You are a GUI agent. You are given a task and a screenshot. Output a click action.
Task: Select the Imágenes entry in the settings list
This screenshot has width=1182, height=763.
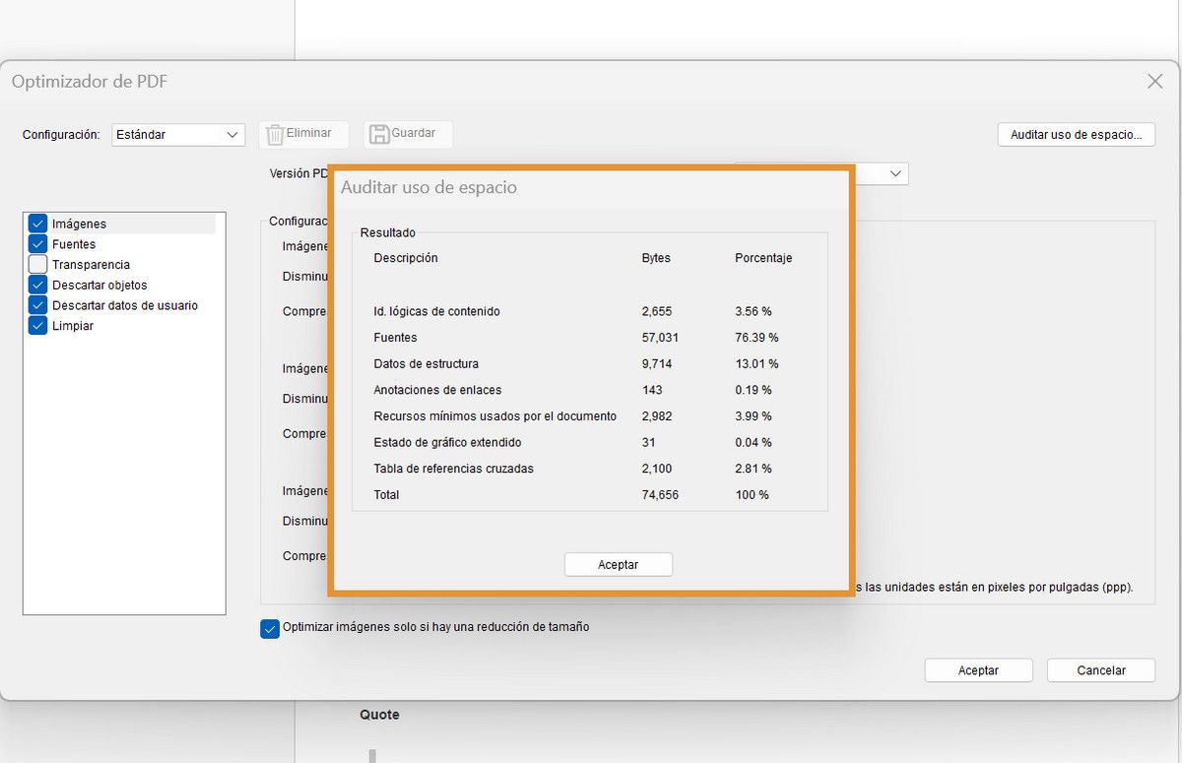pyautogui.click(x=77, y=223)
